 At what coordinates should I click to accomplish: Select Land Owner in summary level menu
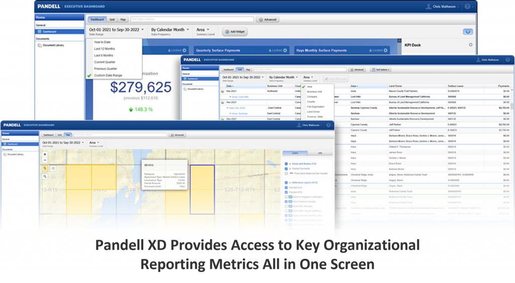pyautogui.click(x=313, y=112)
